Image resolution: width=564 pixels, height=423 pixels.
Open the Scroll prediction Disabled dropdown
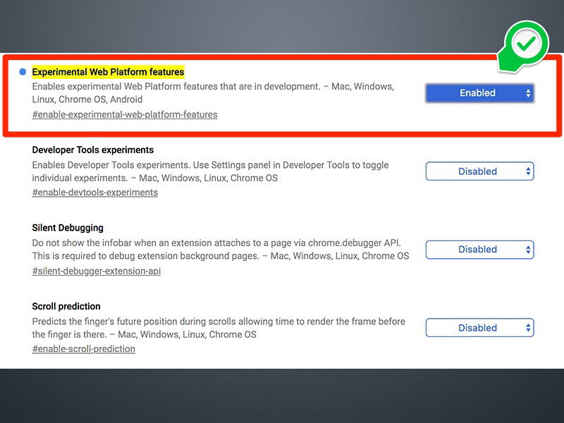tap(479, 328)
